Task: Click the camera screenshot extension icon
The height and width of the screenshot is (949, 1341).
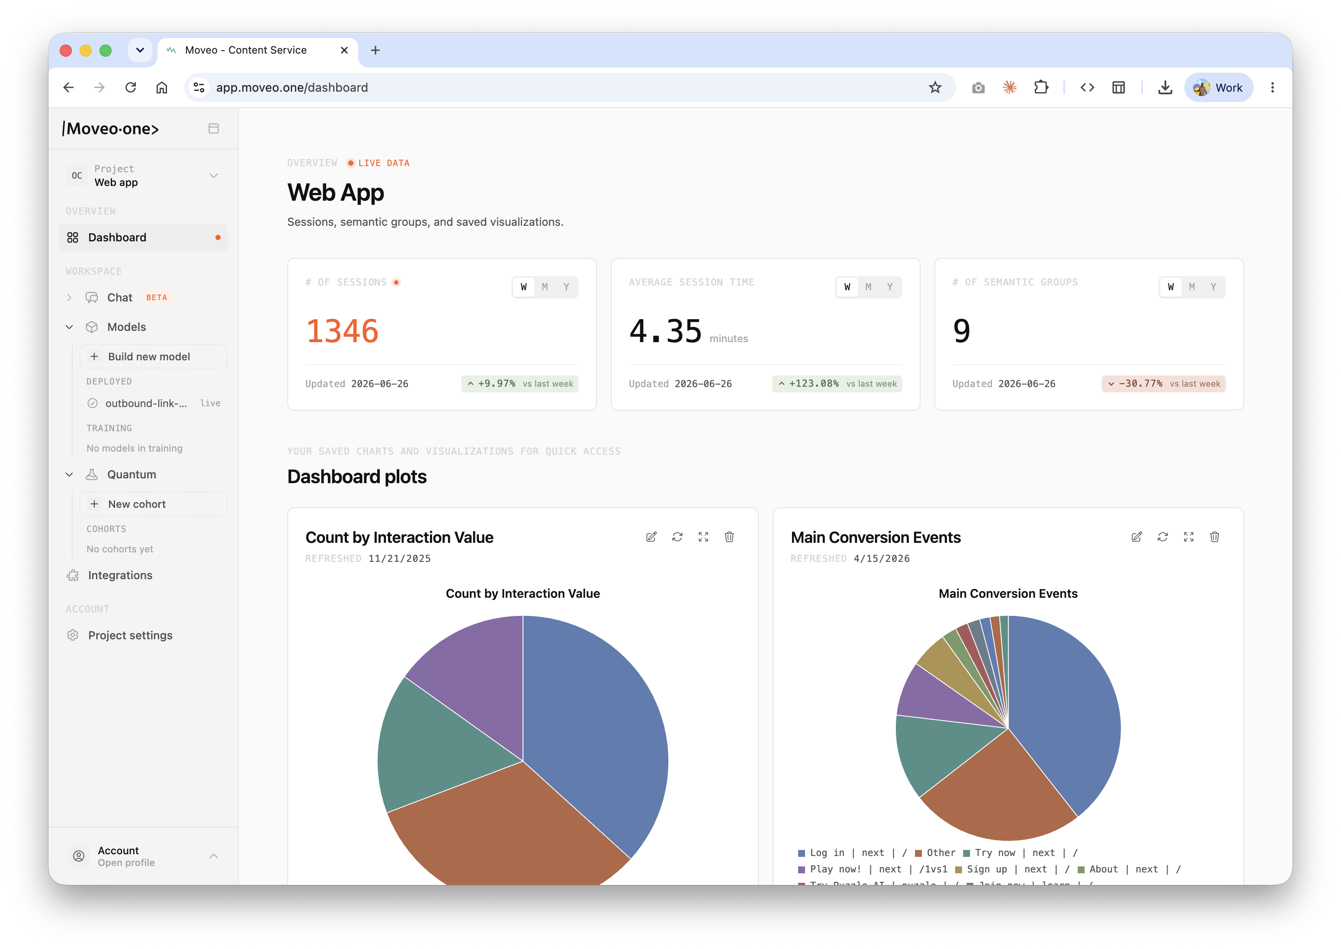Action: (x=978, y=88)
